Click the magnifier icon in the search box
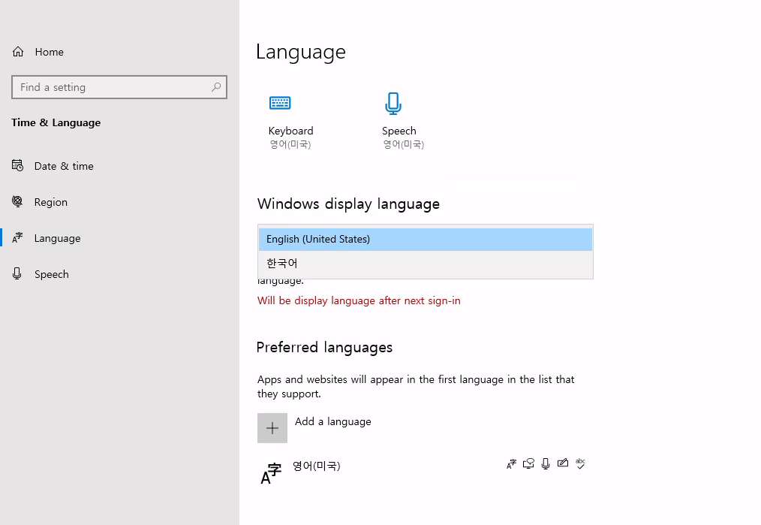 (216, 87)
